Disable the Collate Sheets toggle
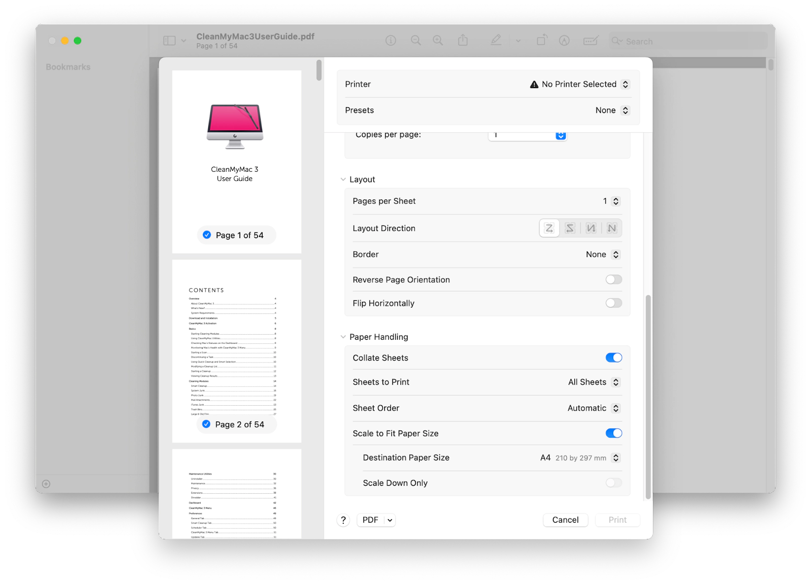811x586 pixels. click(x=613, y=358)
